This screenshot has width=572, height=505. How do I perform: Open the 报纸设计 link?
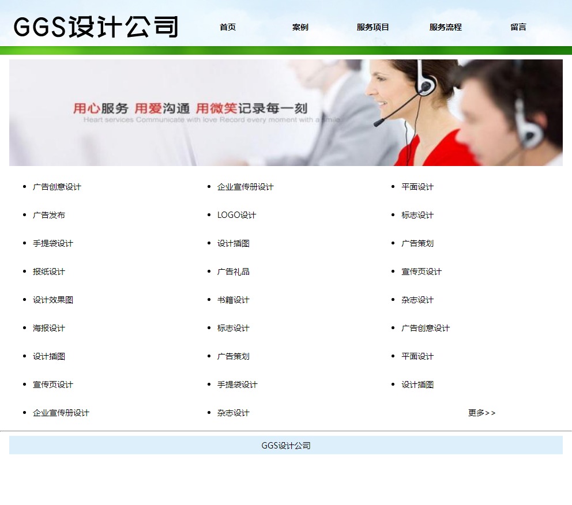click(x=49, y=272)
